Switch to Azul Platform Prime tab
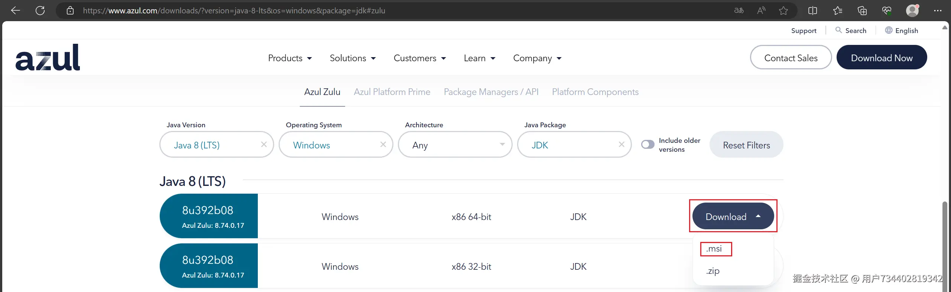This screenshot has height=292, width=951. click(x=392, y=92)
